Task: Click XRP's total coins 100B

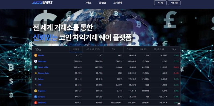Action: coord(147,85)
